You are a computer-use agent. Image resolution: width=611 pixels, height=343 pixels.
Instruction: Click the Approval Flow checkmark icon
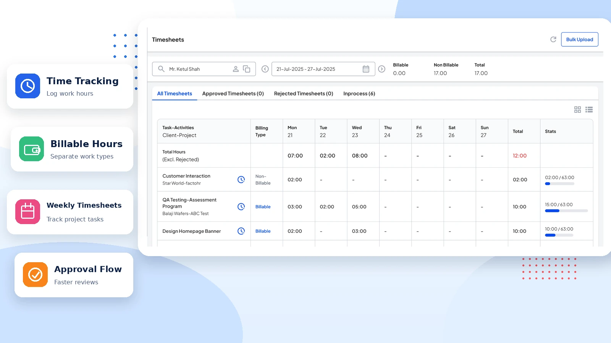click(x=35, y=274)
